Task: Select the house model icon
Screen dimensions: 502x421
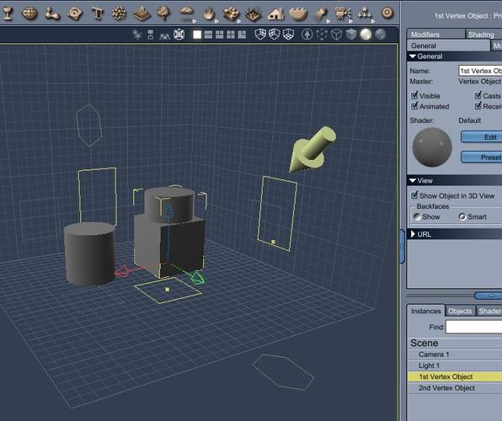Action: pos(276,13)
